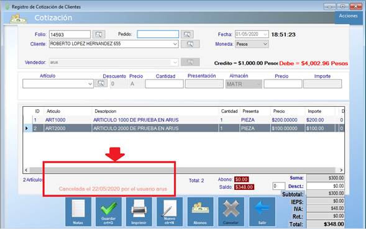This screenshot has width=366, height=229.
Task: Expand the Cliente dropdown
Action: [x=175, y=44]
